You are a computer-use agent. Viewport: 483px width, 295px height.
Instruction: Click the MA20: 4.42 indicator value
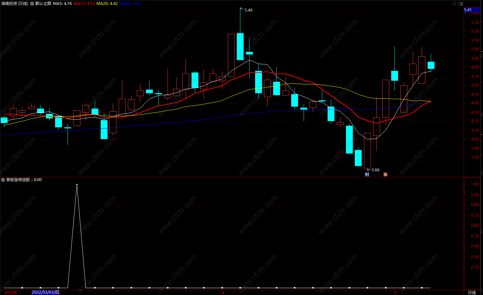click(x=107, y=4)
